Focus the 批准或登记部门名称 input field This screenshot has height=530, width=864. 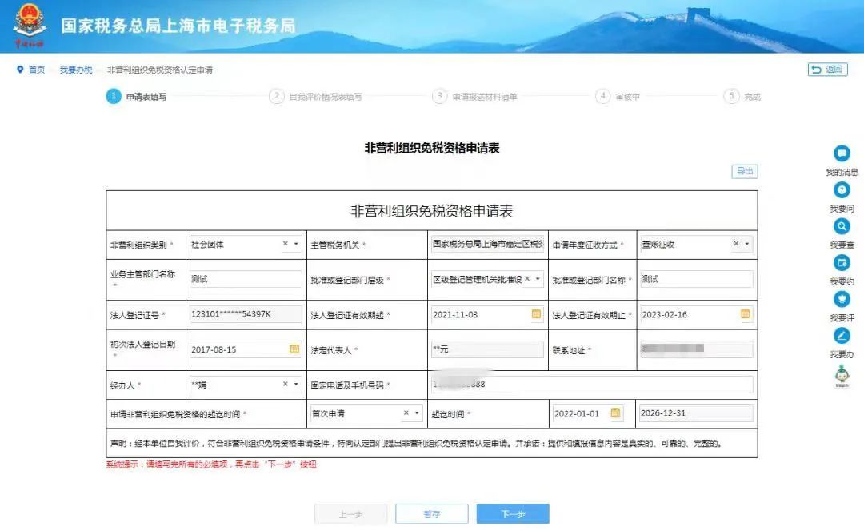click(697, 279)
